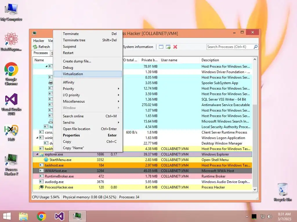Click the taskbar clock showing 8:31 AM
The height and width of the screenshot is (222, 297).
284,217
